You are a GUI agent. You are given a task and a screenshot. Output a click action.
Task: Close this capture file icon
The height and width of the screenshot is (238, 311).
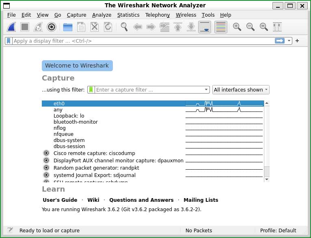(95, 27)
